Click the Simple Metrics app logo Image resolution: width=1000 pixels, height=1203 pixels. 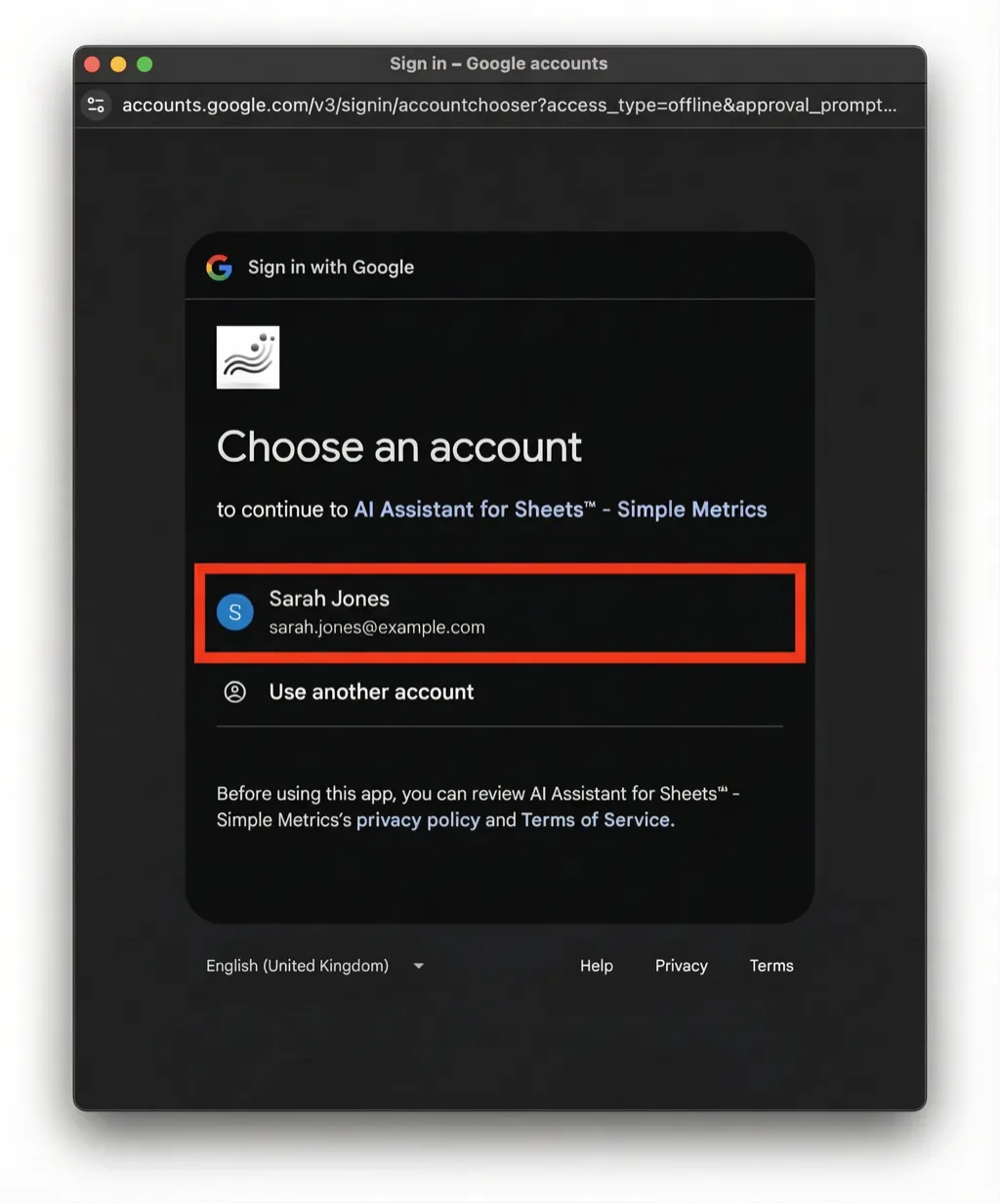point(247,357)
